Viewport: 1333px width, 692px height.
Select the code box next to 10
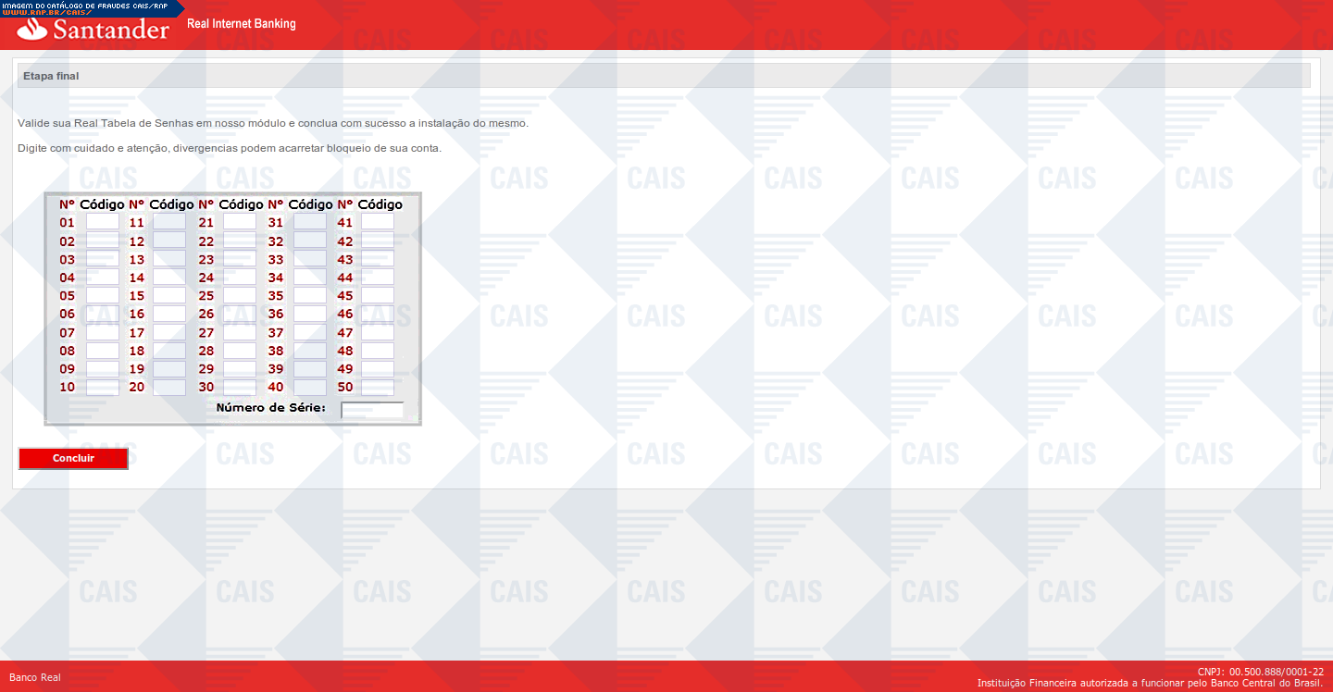pyautogui.click(x=103, y=388)
